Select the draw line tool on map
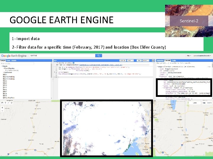 pyautogui.click(x=8, y=103)
